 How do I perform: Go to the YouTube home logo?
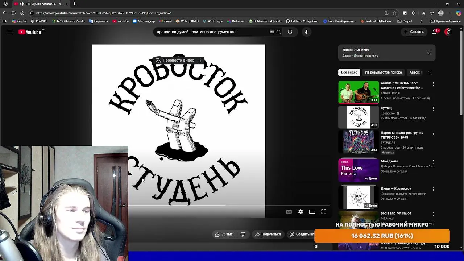click(30, 32)
